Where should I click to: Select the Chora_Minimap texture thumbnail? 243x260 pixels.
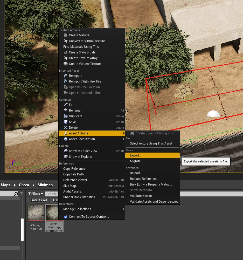click(36, 213)
